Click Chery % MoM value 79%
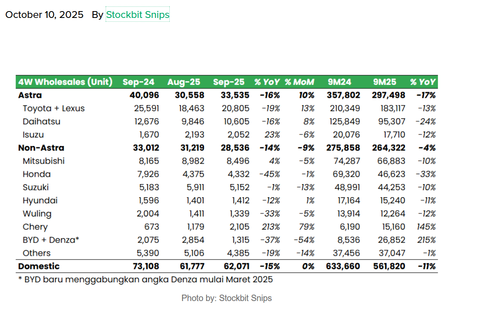The height and width of the screenshot is (310, 490). tap(306, 227)
